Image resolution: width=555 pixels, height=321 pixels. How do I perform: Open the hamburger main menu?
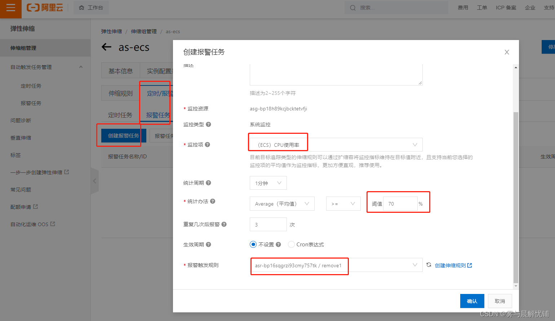click(11, 8)
